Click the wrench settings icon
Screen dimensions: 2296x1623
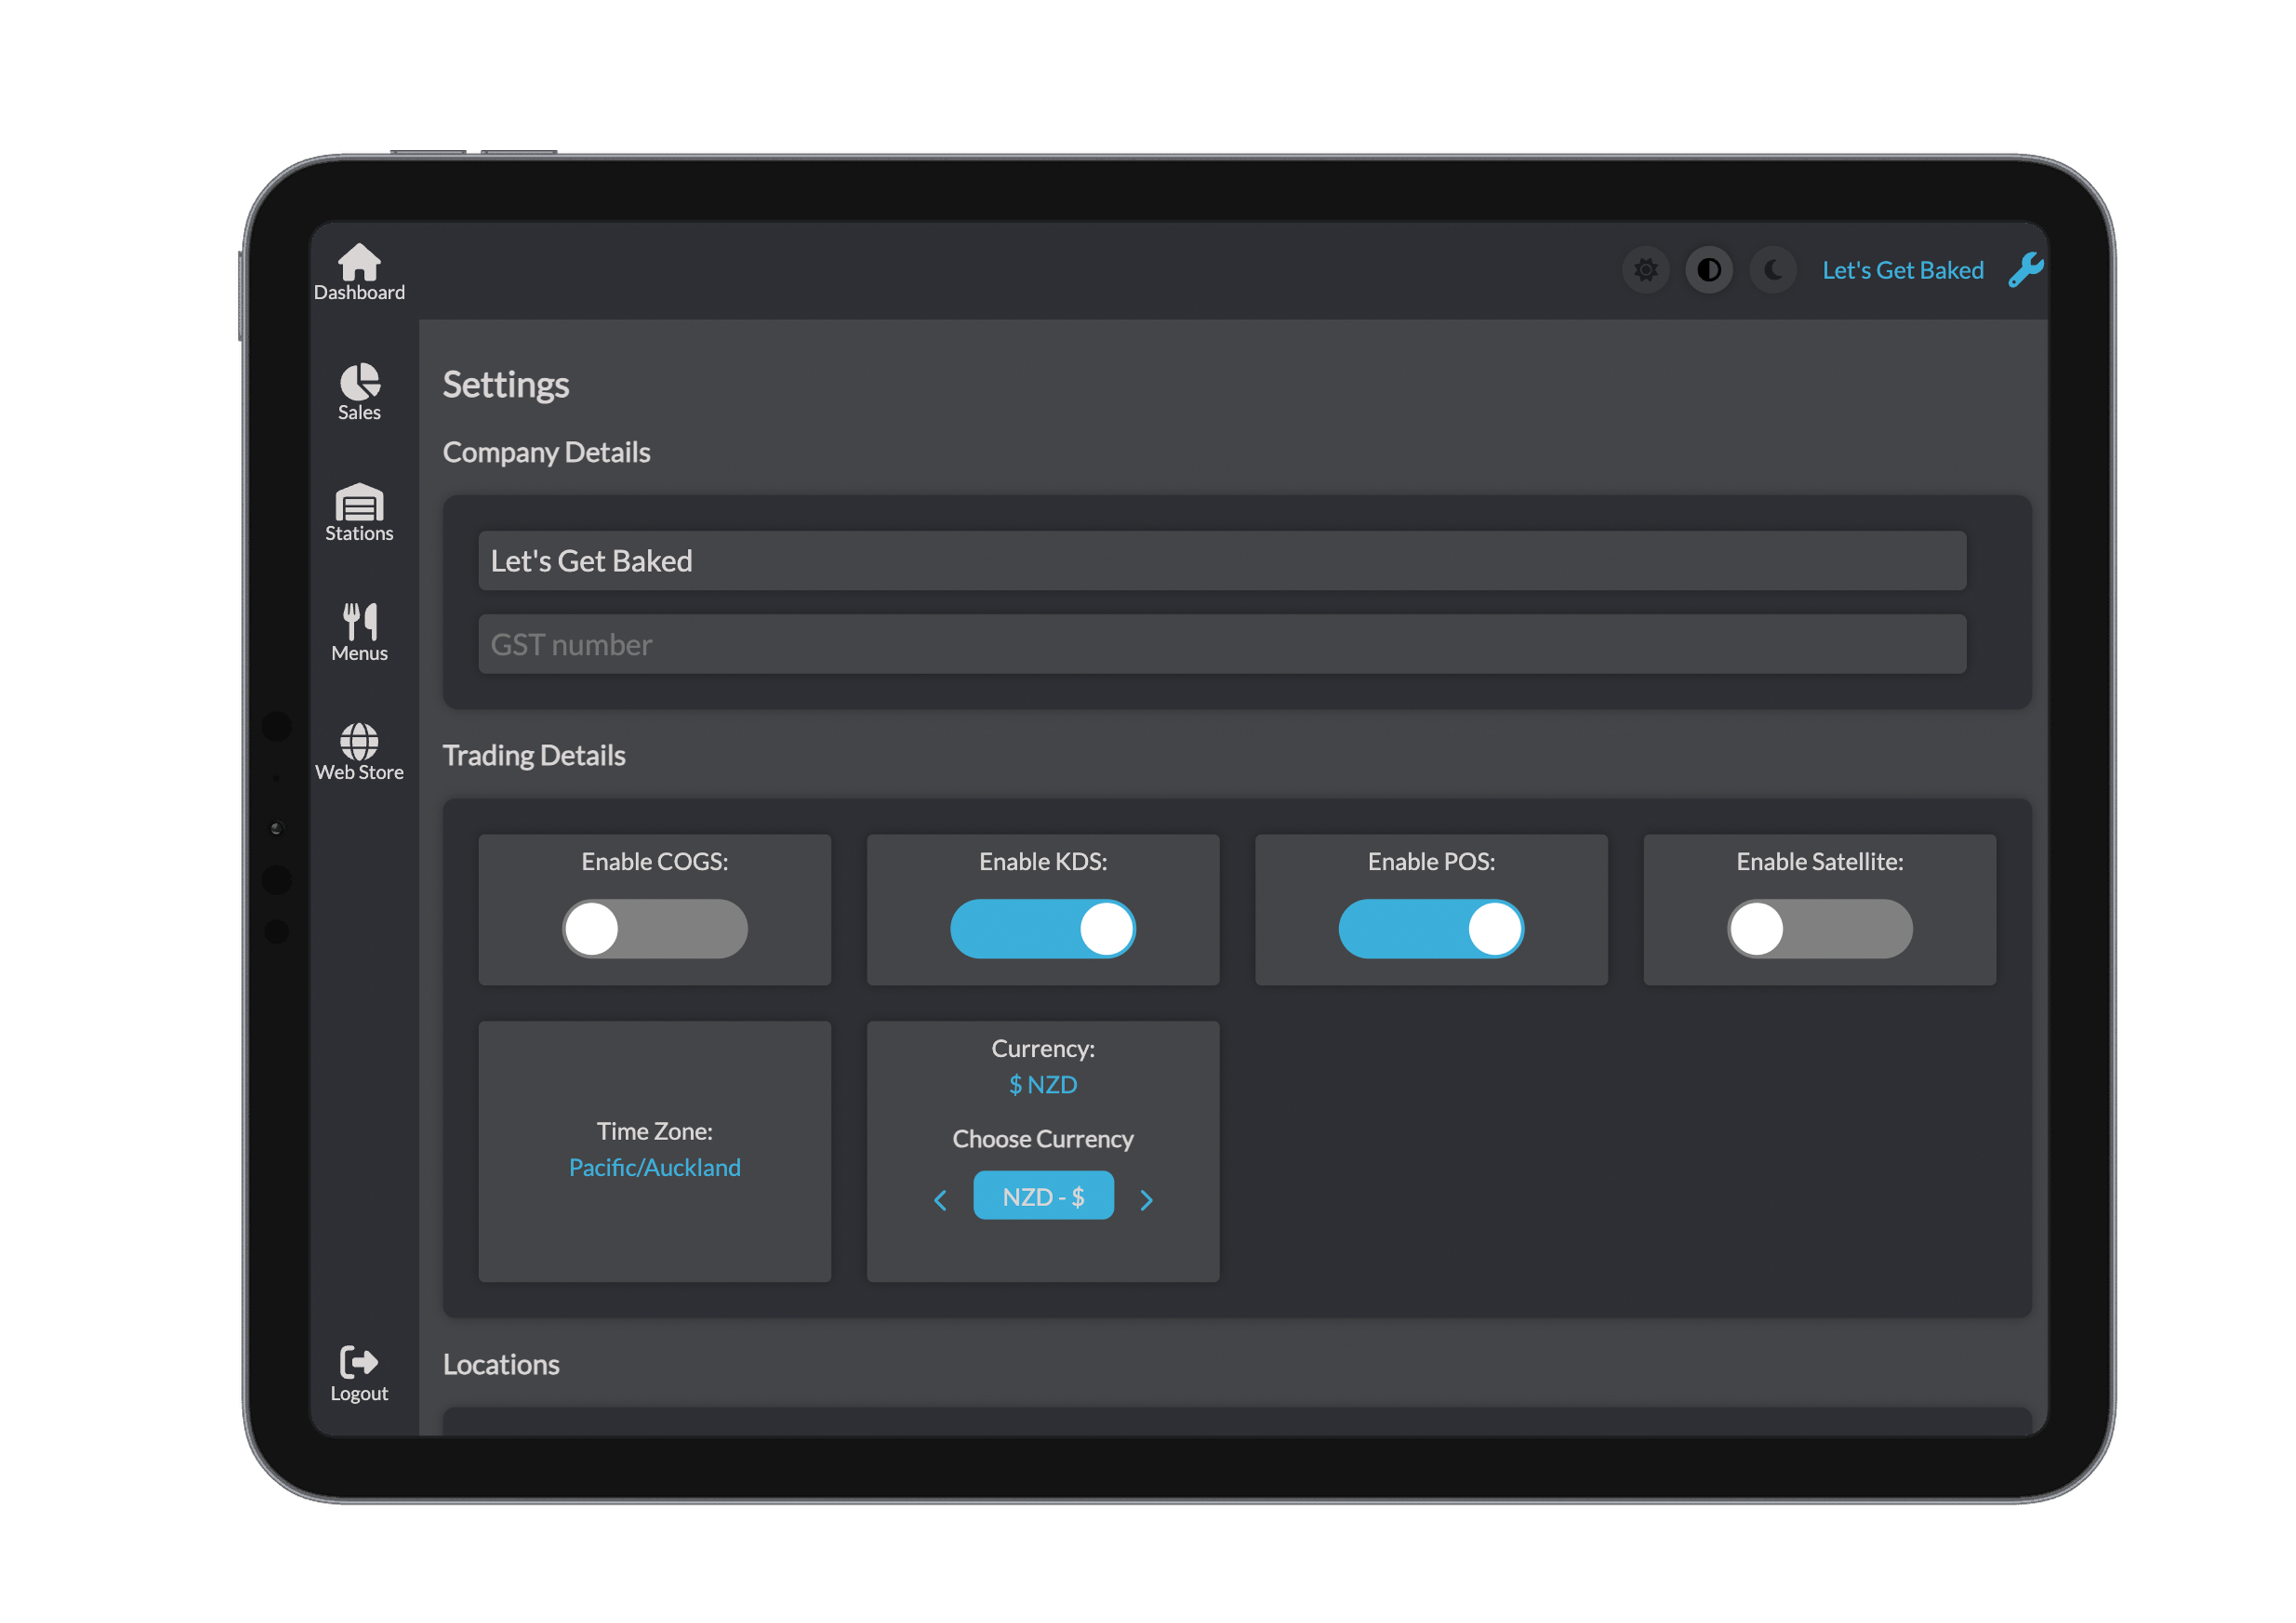[2026, 270]
